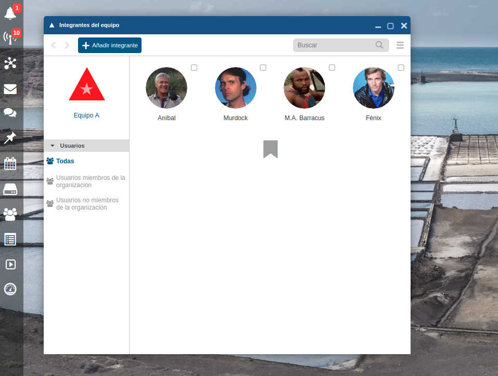Screen dimensions: 498x376
Task: Click the triangle icon in window title bar
Action: point(52,25)
